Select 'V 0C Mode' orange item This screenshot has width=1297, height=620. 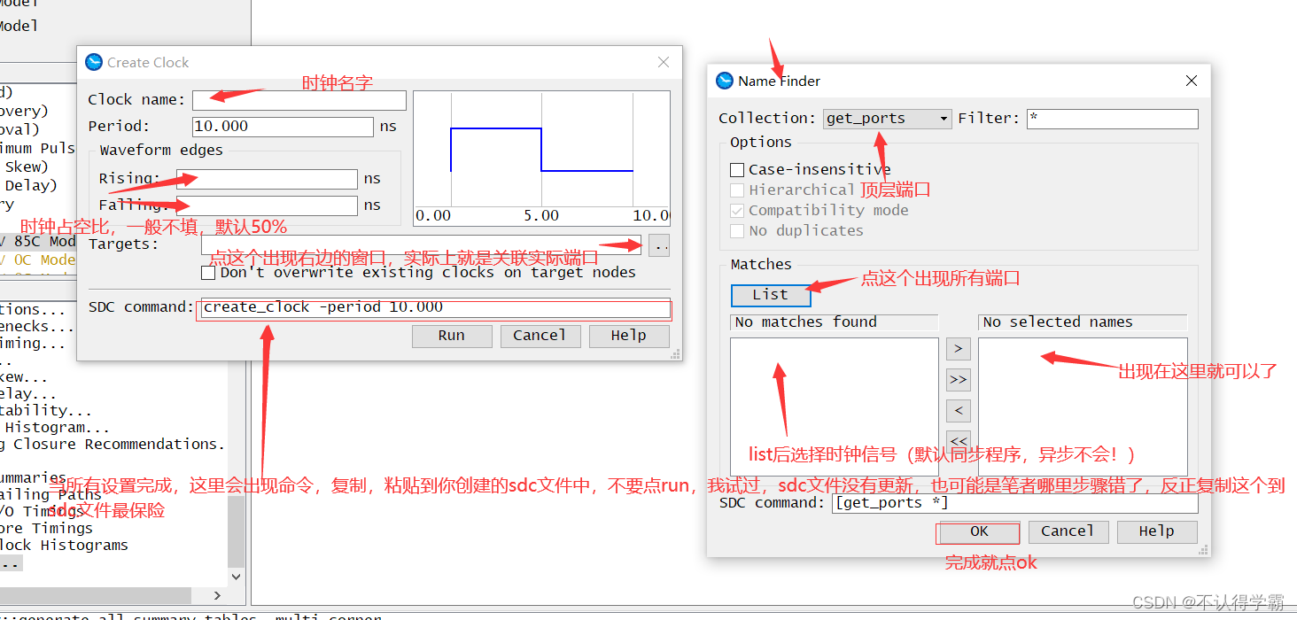tap(38, 260)
